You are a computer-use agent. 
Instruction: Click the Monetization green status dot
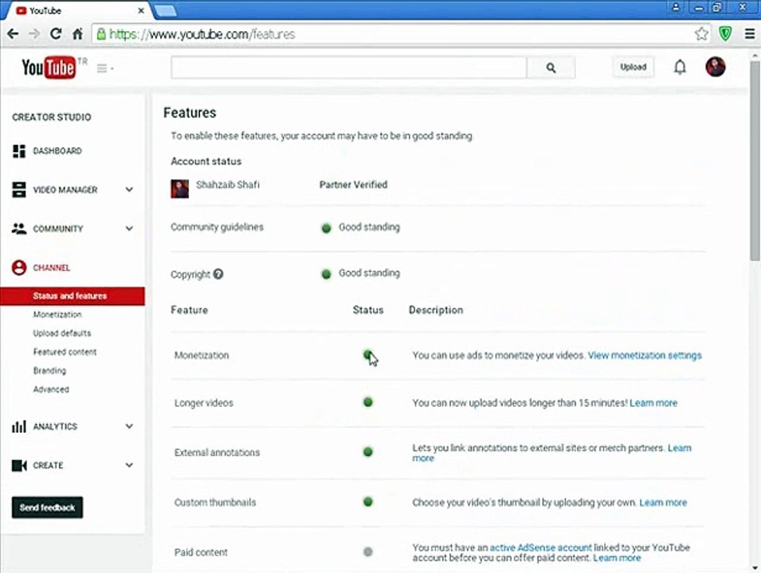tap(368, 354)
